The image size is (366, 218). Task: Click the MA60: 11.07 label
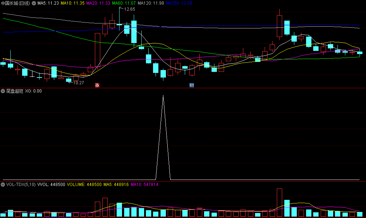pyautogui.click(x=124, y=3)
